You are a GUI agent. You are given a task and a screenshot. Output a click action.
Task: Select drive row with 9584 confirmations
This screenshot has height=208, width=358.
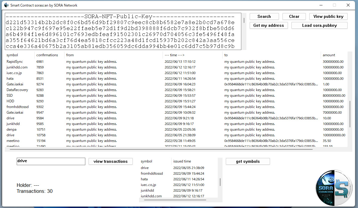point(176,118)
